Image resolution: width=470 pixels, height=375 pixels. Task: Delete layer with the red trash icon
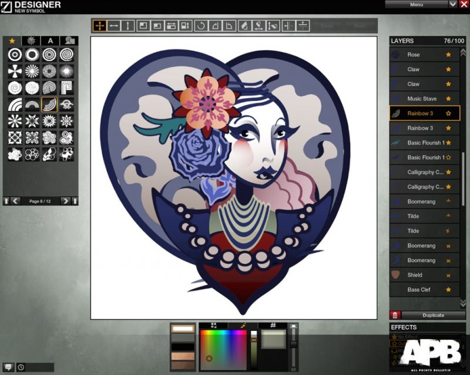[x=395, y=315]
